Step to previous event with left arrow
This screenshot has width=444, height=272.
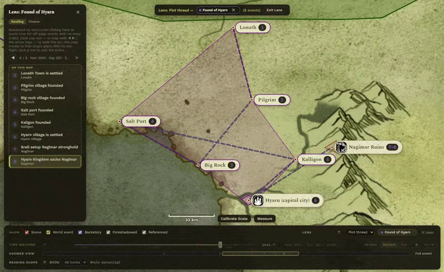pyautogui.click(x=13, y=58)
